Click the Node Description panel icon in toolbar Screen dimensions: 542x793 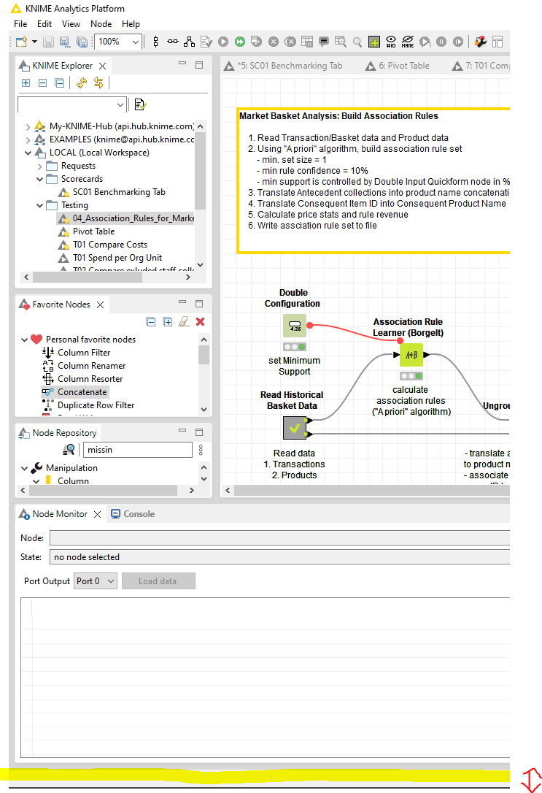[498, 42]
